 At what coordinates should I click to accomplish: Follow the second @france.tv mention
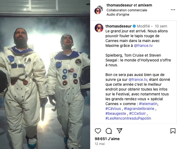138,79
